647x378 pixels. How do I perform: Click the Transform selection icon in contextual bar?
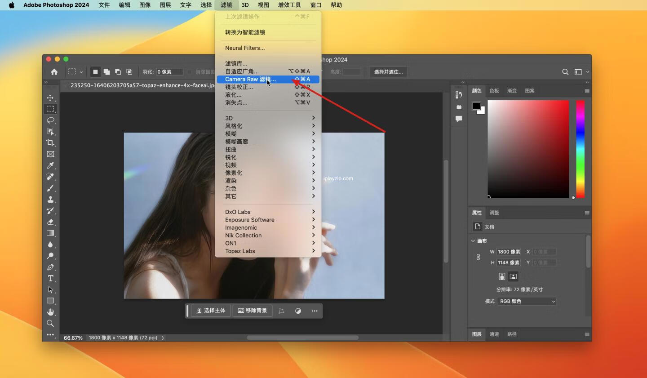[281, 311]
